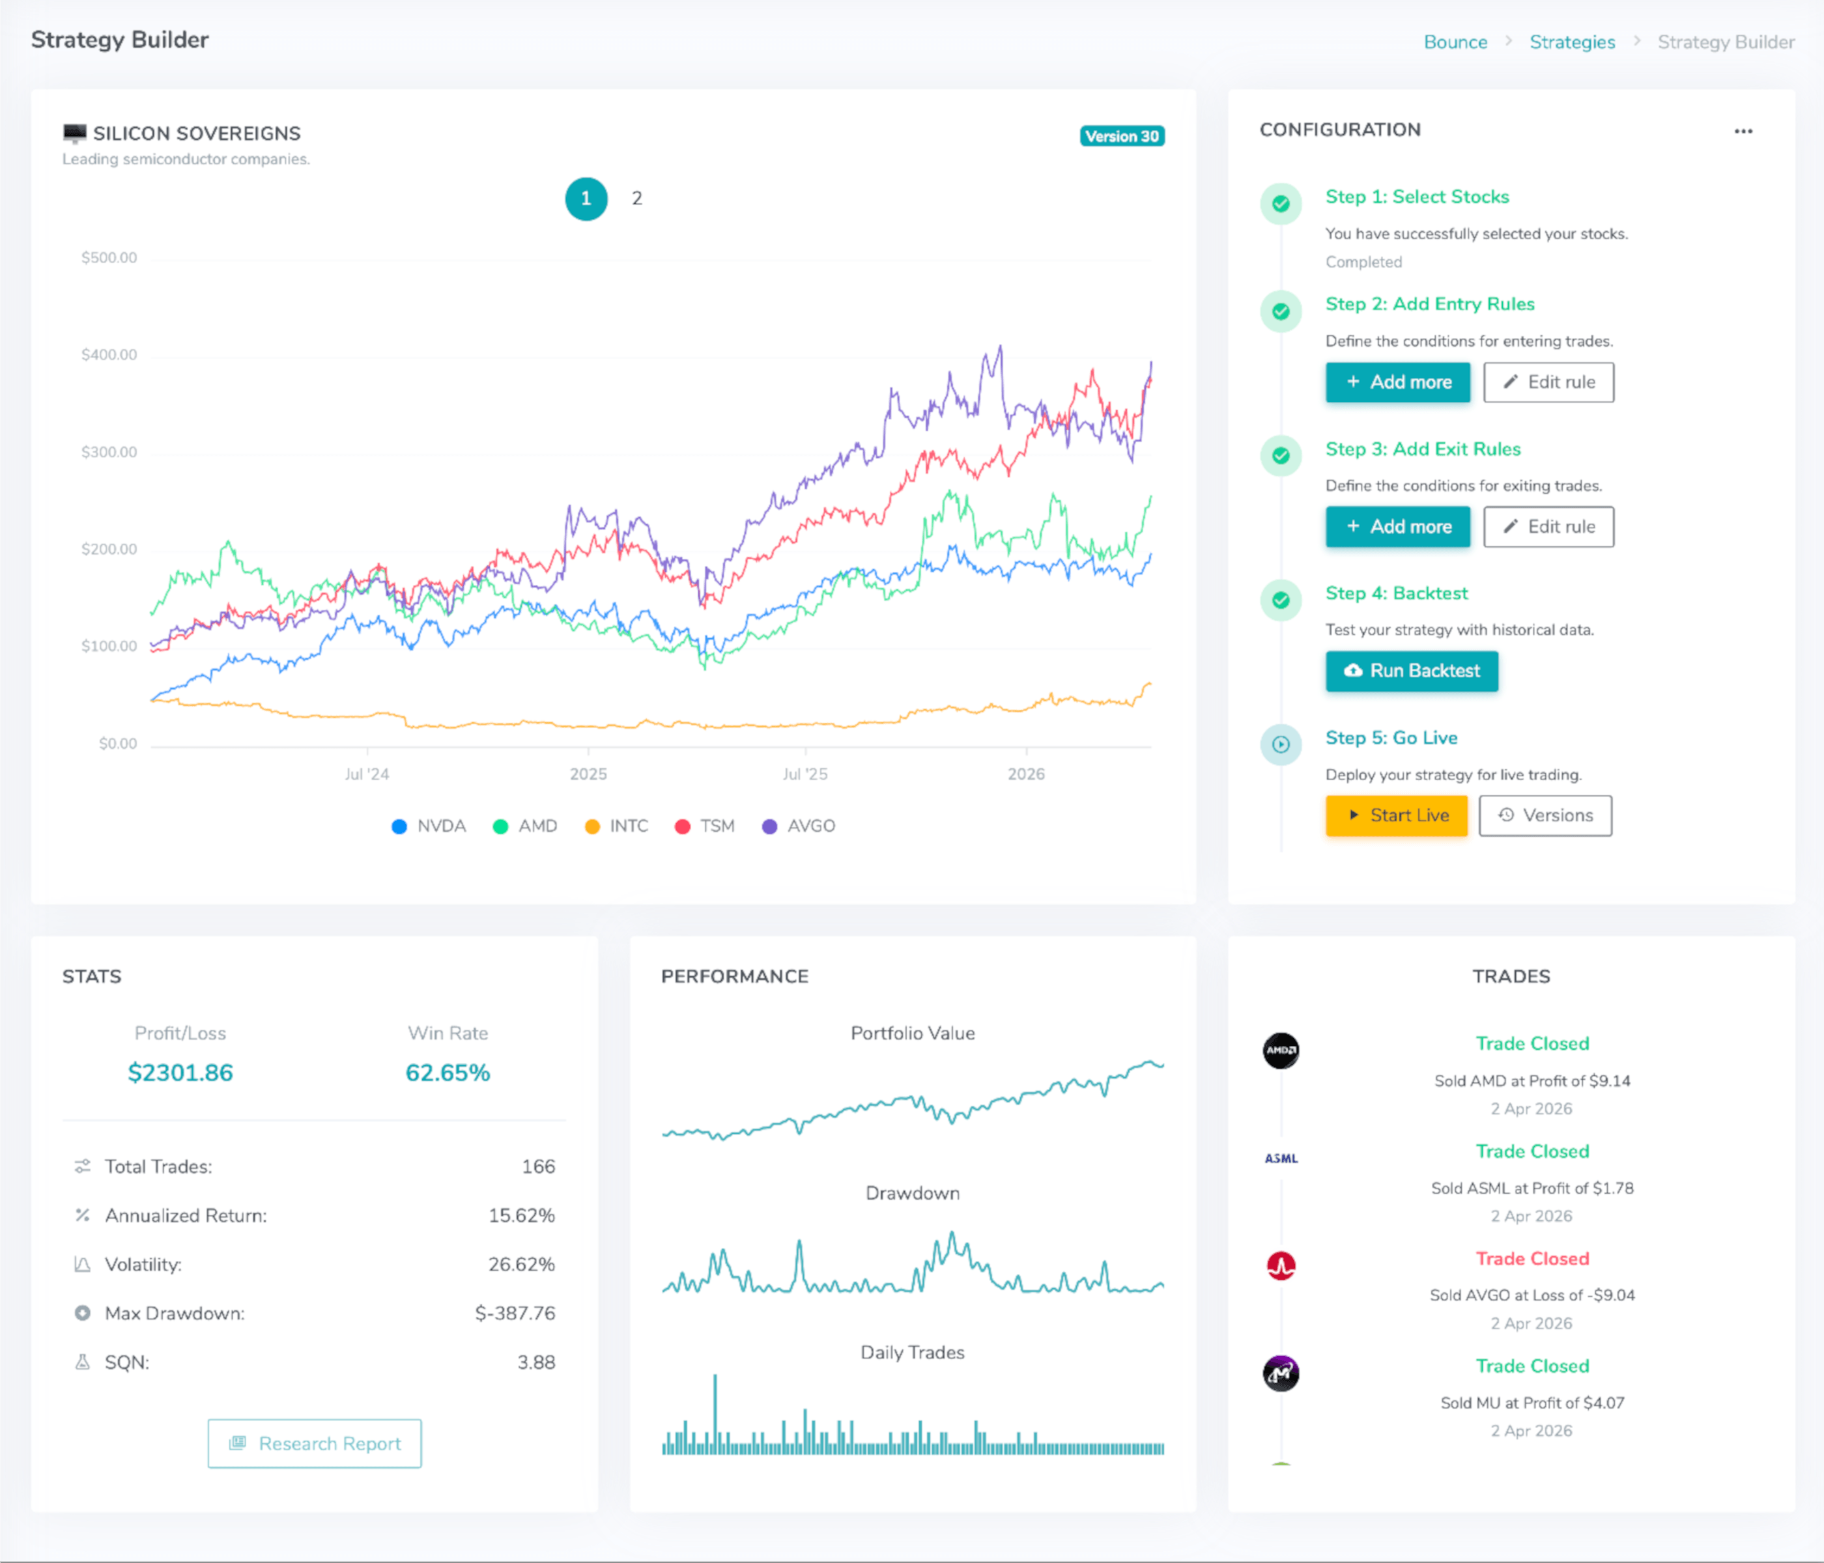
Task: Click the play icon for Step 5 Go Live
Action: [x=1281, y=744]
